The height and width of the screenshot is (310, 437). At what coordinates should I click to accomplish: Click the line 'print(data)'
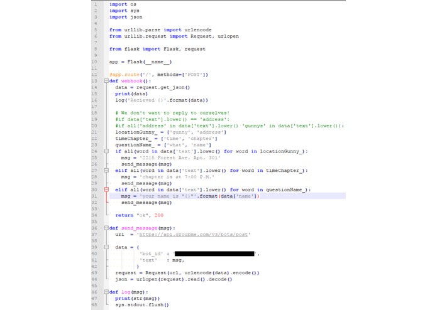(x=131, y=94)
